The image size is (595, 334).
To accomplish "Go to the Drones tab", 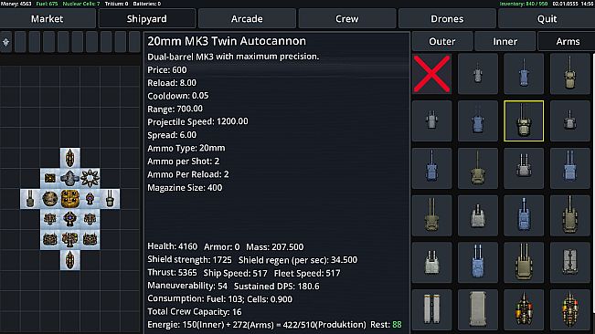I will pos(447,18).
